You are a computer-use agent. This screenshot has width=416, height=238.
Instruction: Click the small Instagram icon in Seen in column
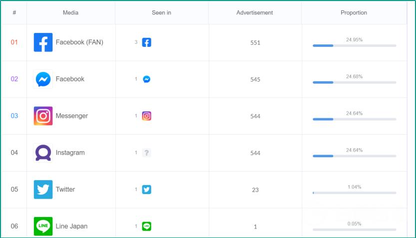146,116
